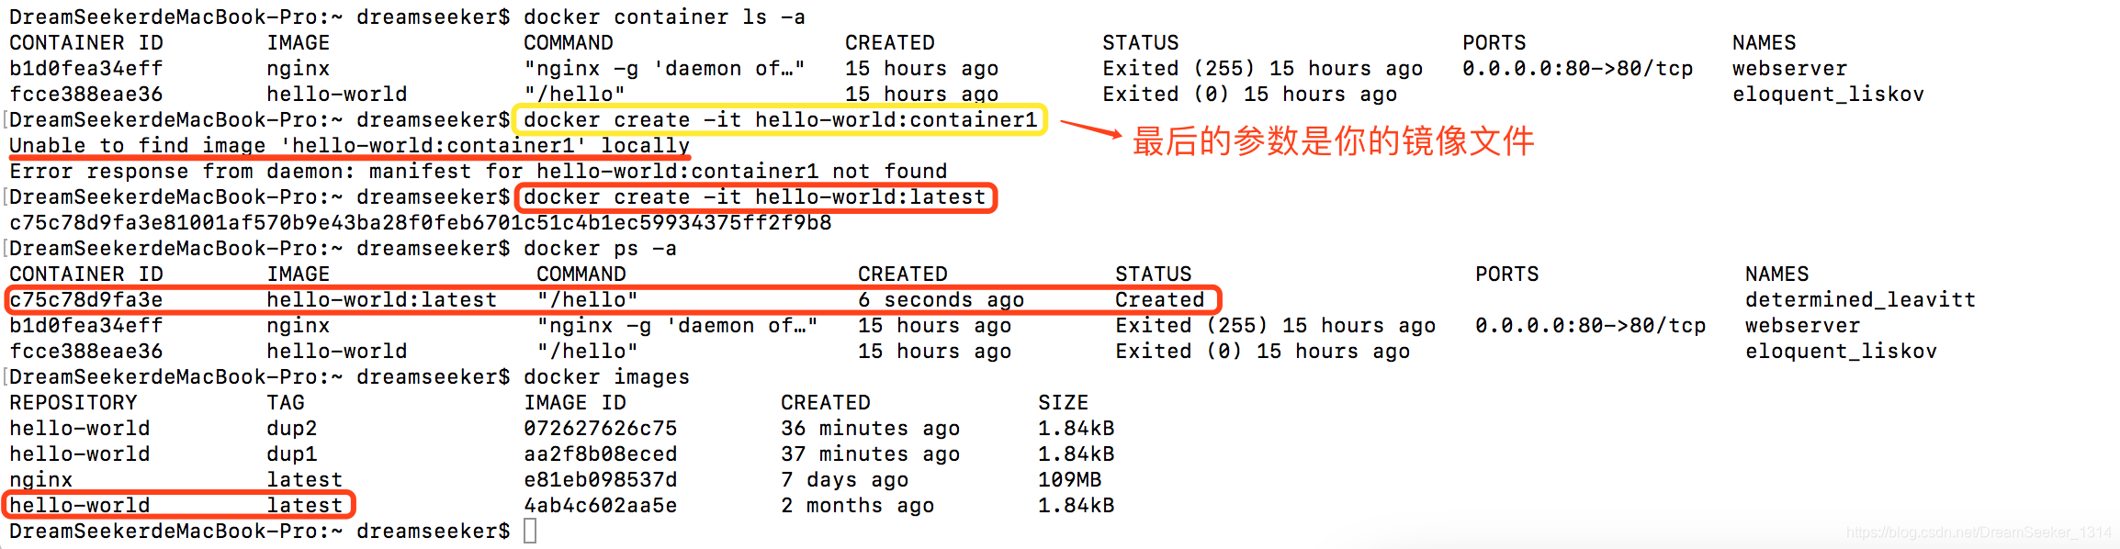Image resolution: width=2120 pixels, height=549 pixels.
Task: Click image ID 072627626c75
Action: (x=600, y=429)
